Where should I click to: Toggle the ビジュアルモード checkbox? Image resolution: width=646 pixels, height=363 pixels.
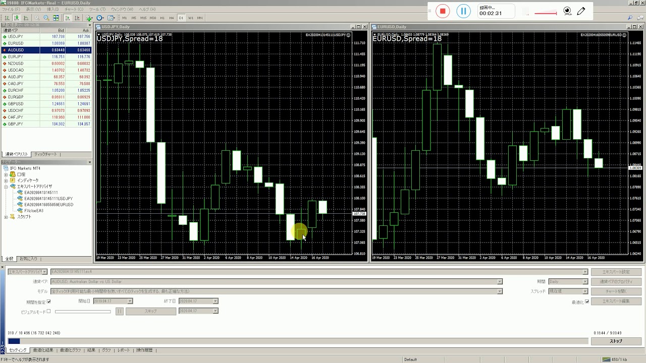point(48,312)
